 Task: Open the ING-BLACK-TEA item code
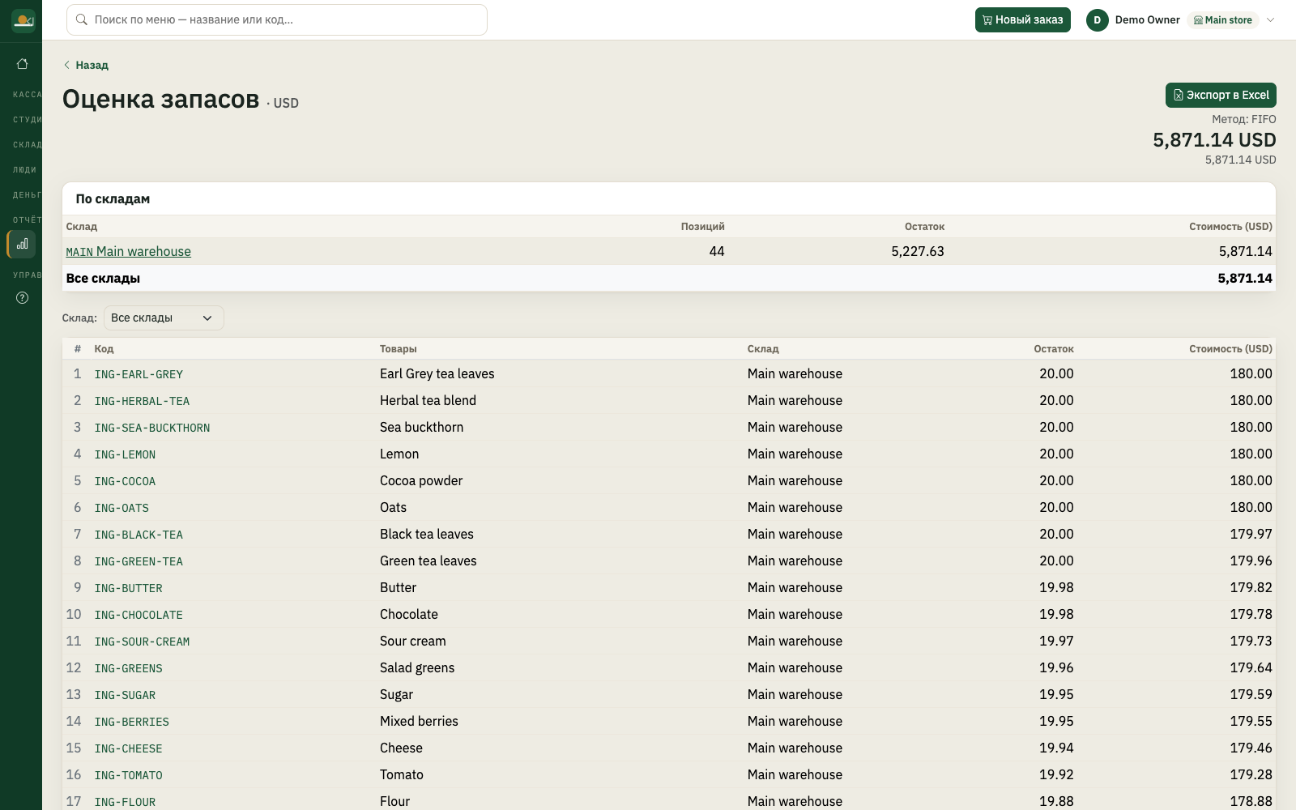pos(139,535)
